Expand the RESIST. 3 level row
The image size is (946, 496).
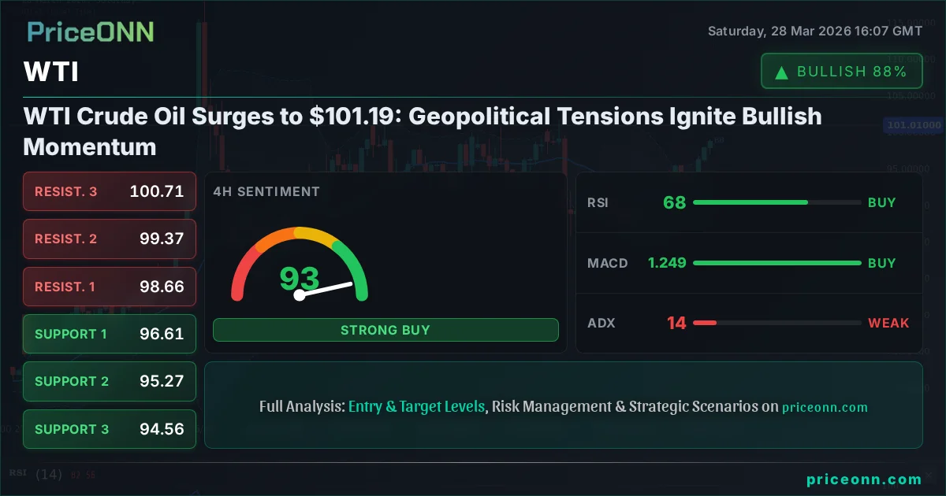click(109, 191)
